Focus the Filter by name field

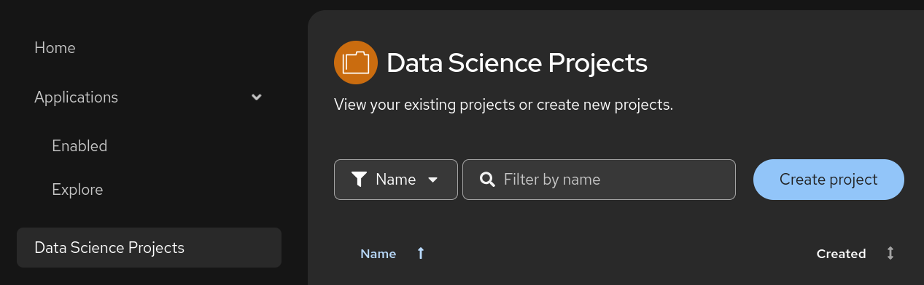pos(599,180)
